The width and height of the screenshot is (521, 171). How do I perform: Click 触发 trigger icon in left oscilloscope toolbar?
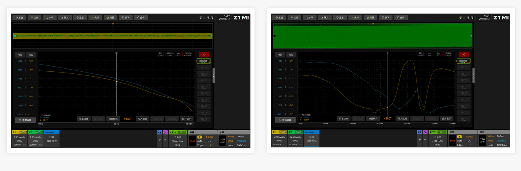click(x=65, y=18)
